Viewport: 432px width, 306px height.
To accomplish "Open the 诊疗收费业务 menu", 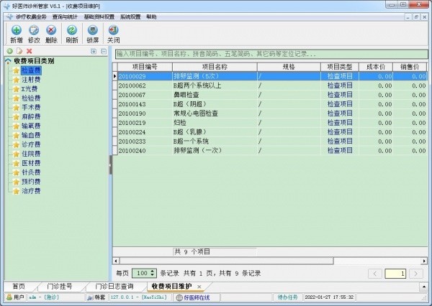I will (x=31, y=17).
